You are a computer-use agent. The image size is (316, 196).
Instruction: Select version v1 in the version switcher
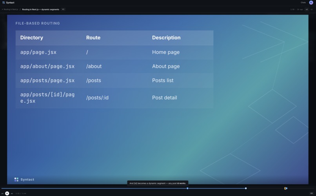pyautogui.click(x=312, y=9)
